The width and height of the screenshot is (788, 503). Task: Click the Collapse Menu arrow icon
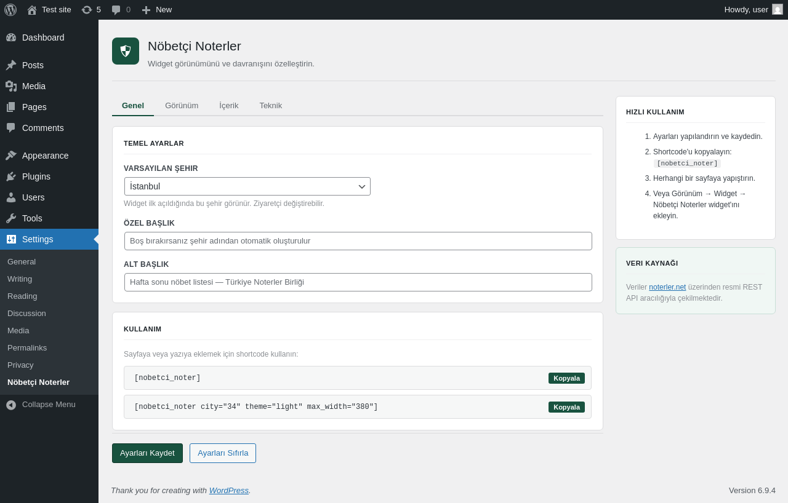coord(11,405)
